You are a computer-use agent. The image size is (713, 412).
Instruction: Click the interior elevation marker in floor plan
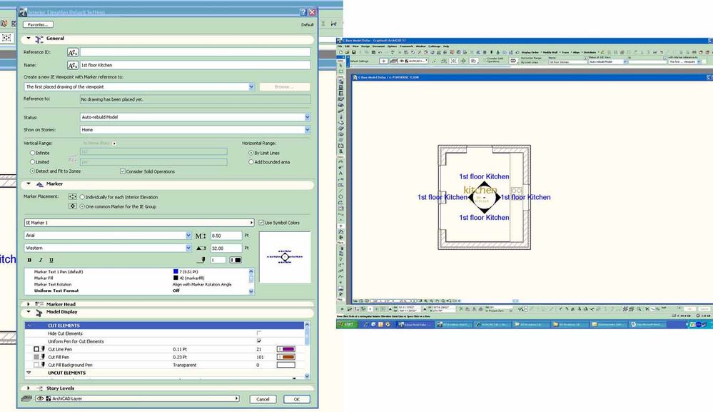tap(485, 197)
